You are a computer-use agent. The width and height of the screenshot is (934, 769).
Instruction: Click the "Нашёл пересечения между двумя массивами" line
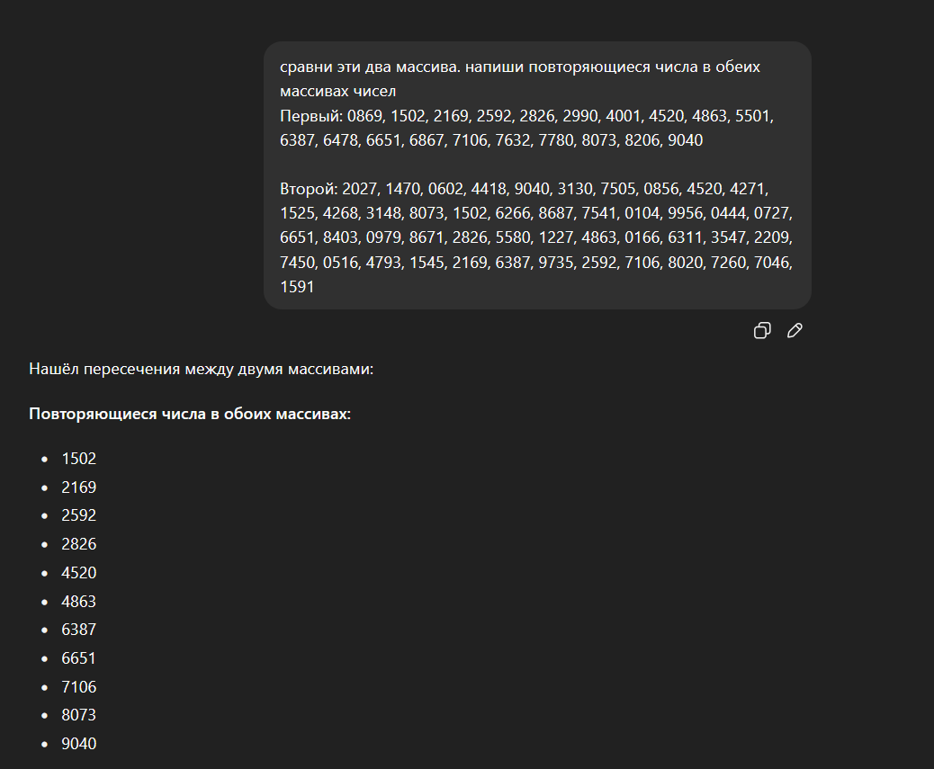(x=200, y=369)
